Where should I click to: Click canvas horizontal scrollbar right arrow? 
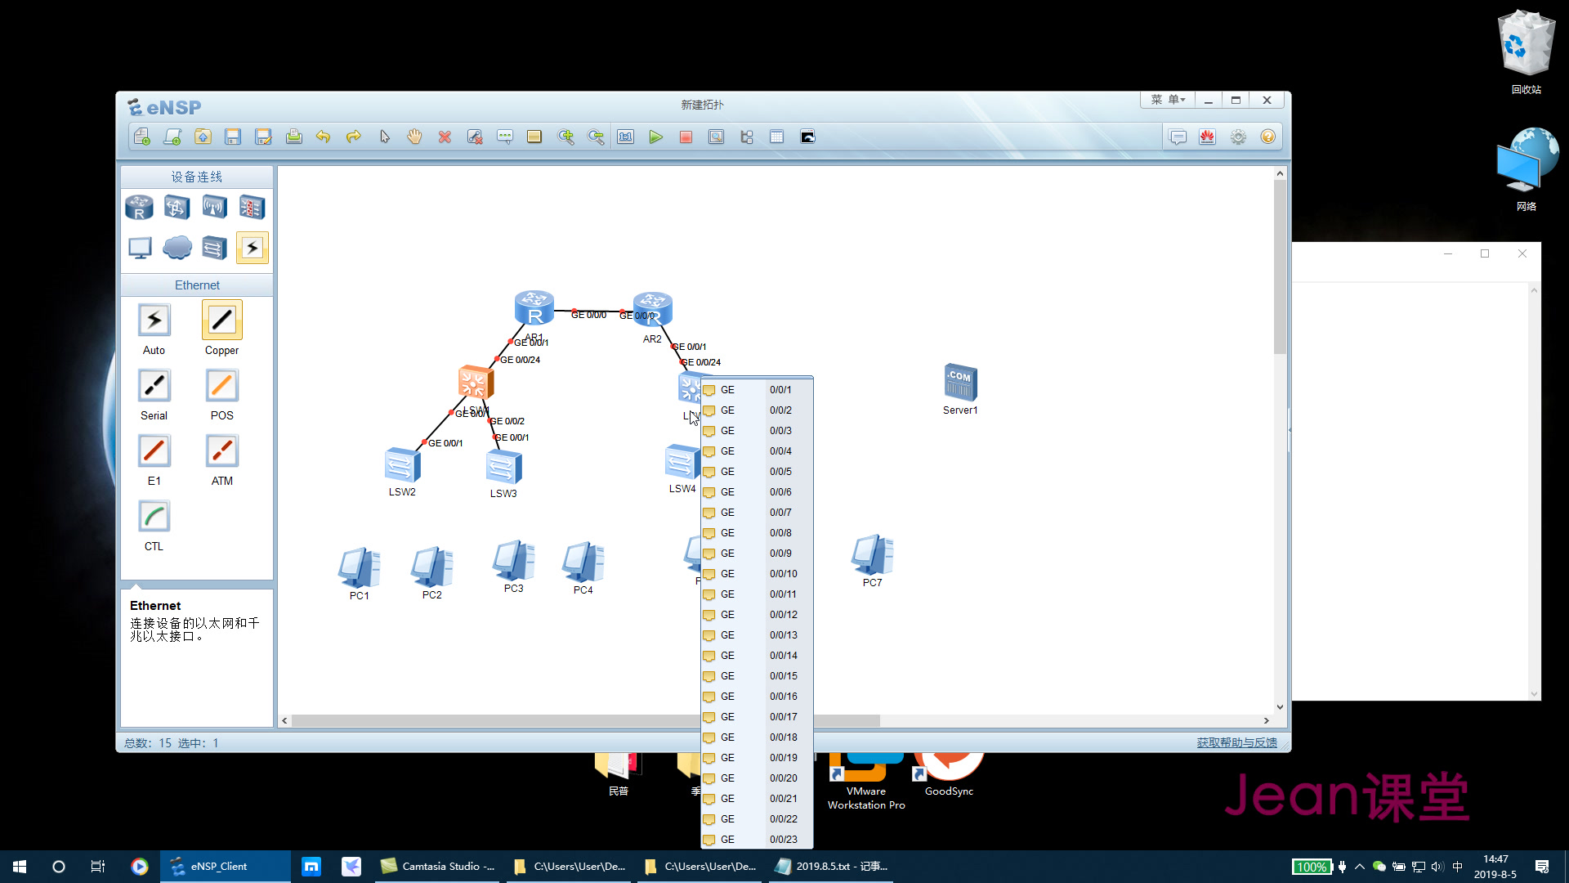tap(1267, 721)
